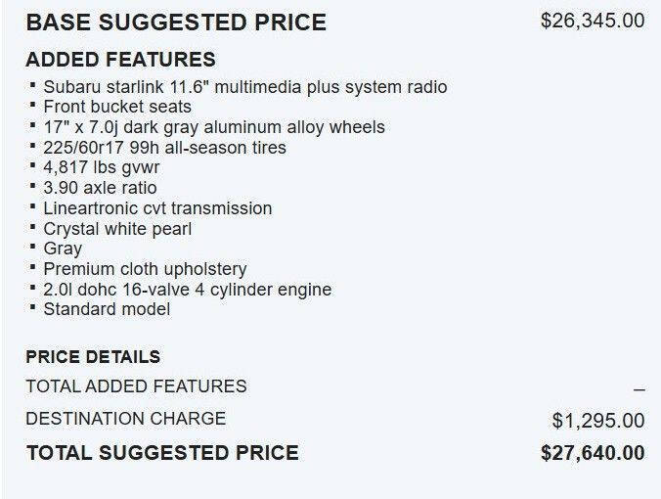Click the Standard model entry
This screenshot has width=661, height=499.
tap(107, 309)
